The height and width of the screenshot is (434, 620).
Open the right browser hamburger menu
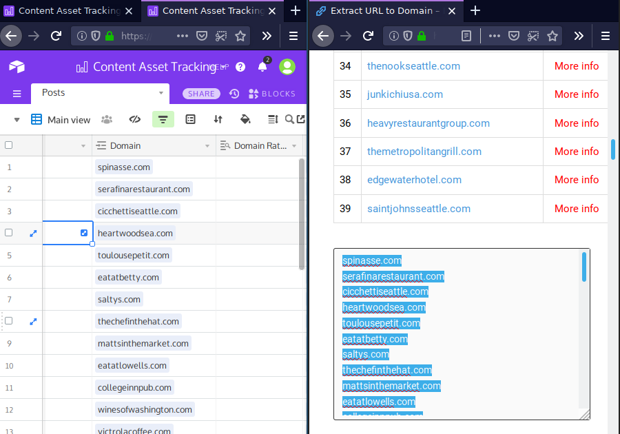pyautogui.click(x=606, y=36)
